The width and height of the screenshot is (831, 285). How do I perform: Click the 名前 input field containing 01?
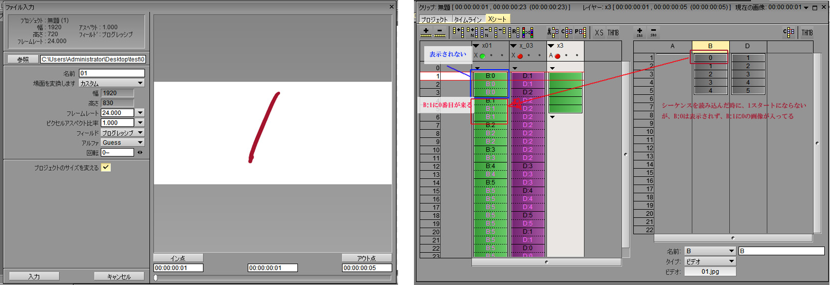point(111,73)
